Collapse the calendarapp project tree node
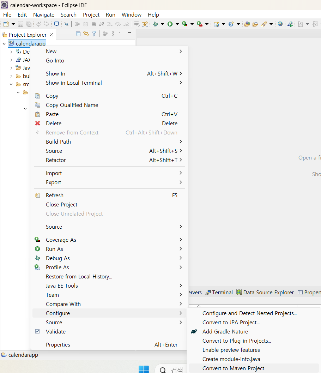321x373 pixels. (4, 44)
